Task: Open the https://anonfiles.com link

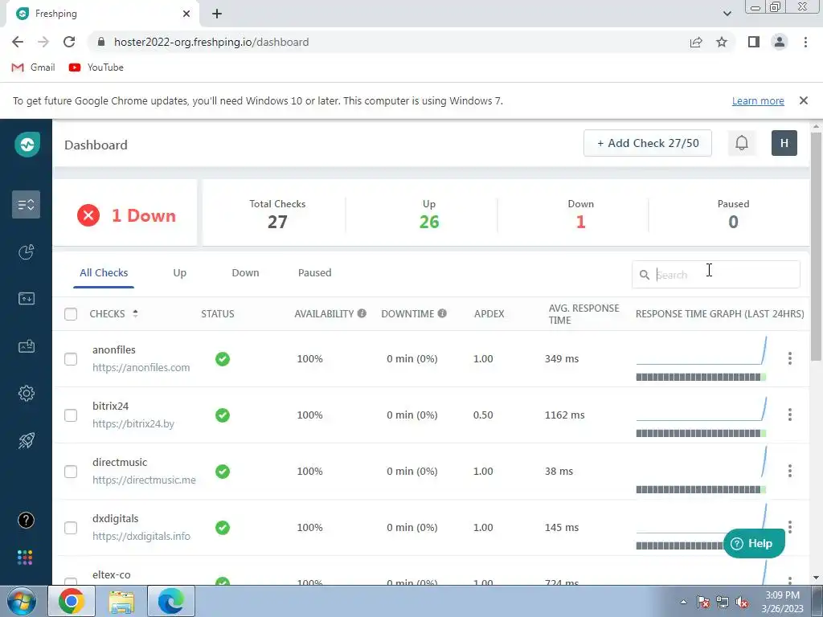Action: [x=141, y=367]
